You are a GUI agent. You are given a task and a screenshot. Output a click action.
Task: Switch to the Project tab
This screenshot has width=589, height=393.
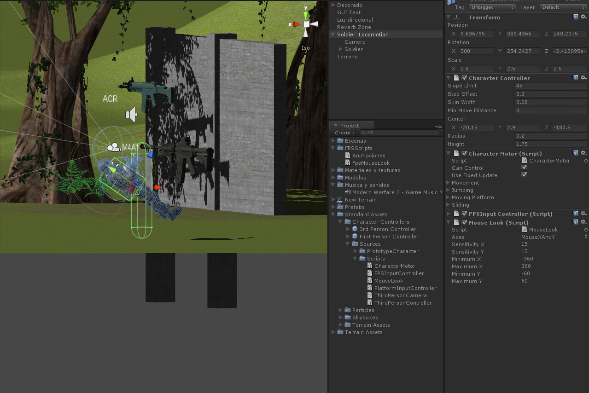click(349, 126)
